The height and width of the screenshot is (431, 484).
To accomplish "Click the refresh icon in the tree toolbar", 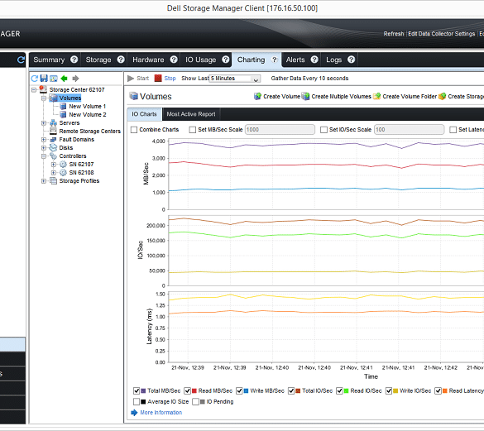I will point(34,79).
